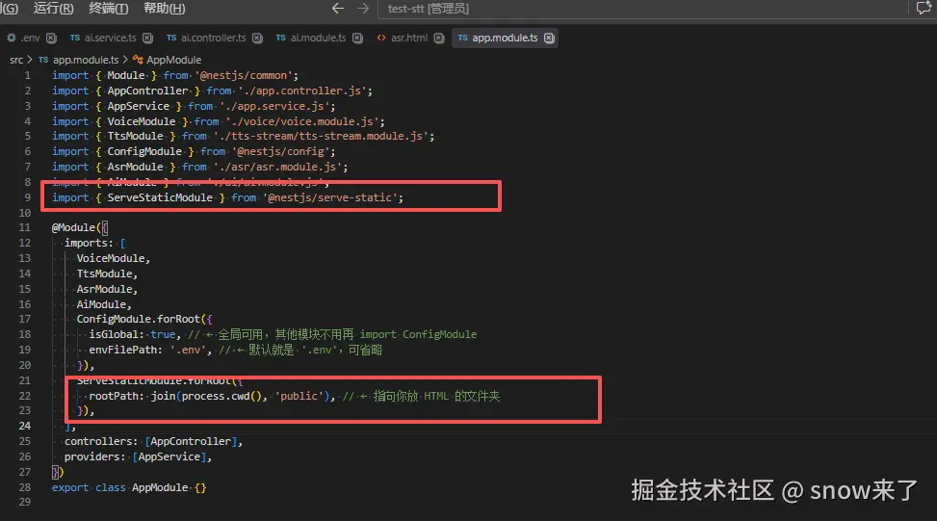Click 'ConfigModule.forRoot' on line 17
This screenshot has height=521, width=937.
tap(138, 319)
